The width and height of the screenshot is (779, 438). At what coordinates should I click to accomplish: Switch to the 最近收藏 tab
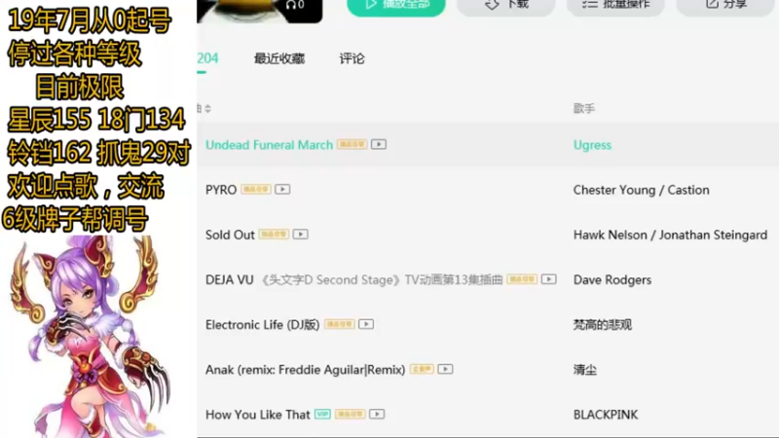click(x=279, y=58)
